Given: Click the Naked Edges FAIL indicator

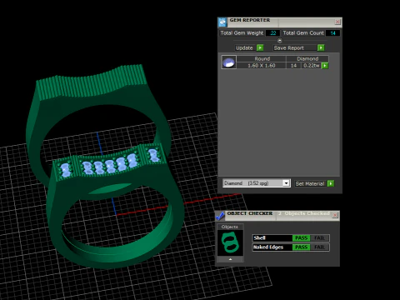Looking at the screenshot, I should pyautogui.click(x=319, y=247).
